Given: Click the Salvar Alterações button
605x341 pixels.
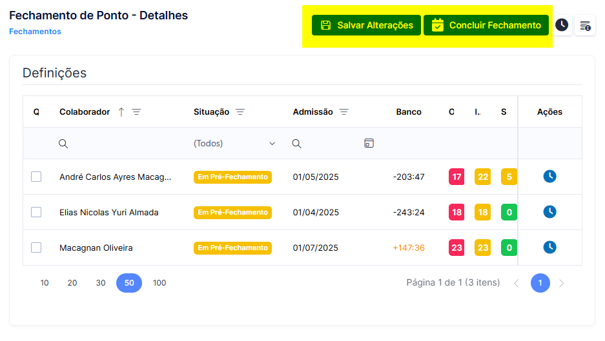Looking at the screenshot, I should tap(366, 25).
